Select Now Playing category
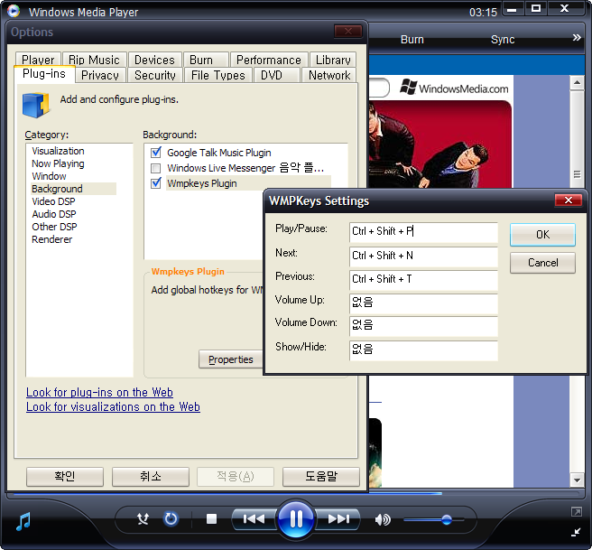Screen dimensions: 592x550 [58, 163]
